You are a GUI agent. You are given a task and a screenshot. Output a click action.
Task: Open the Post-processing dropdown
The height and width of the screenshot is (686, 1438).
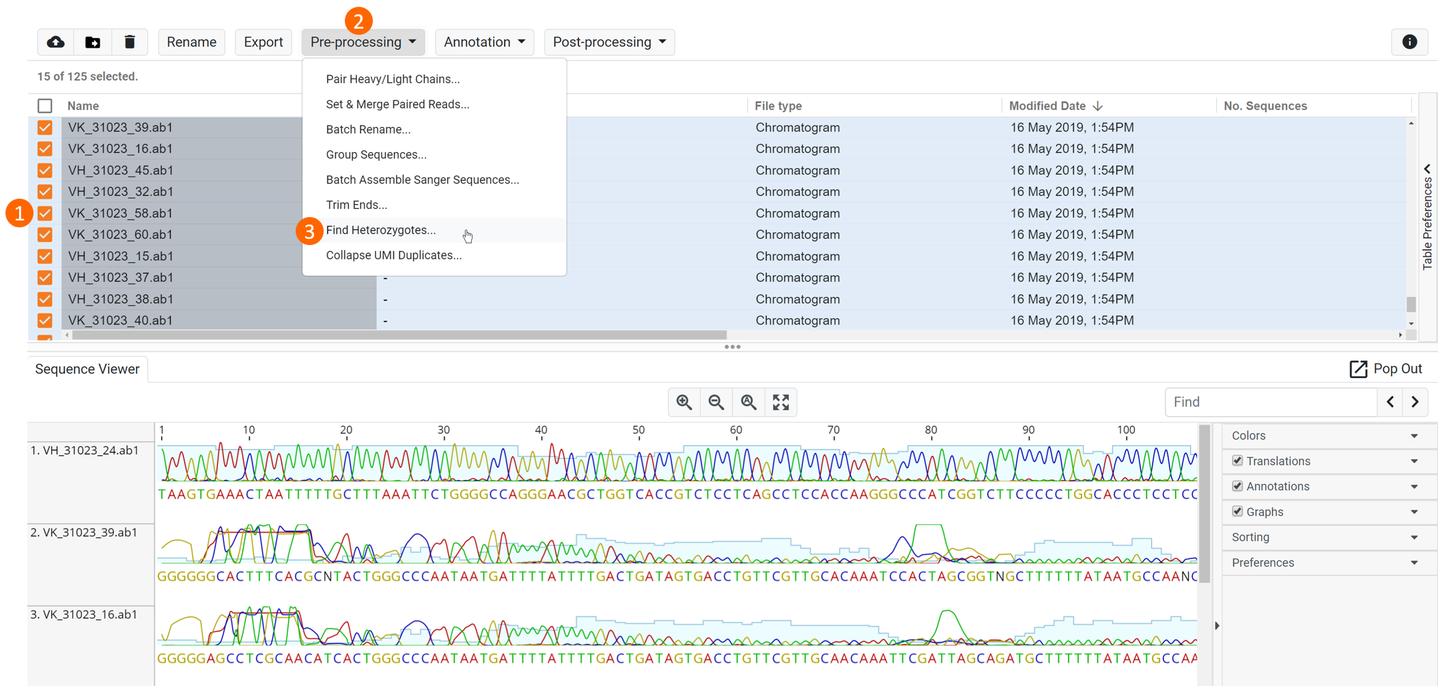point(609,42)
